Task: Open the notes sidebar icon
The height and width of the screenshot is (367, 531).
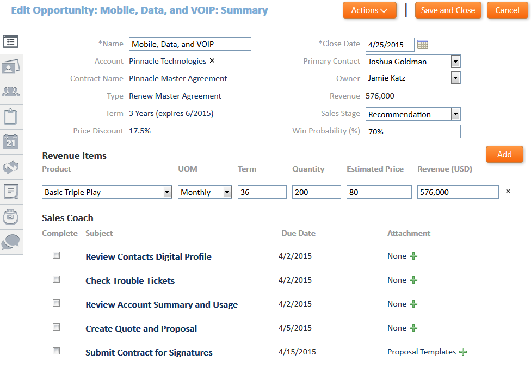Action: 11,192
